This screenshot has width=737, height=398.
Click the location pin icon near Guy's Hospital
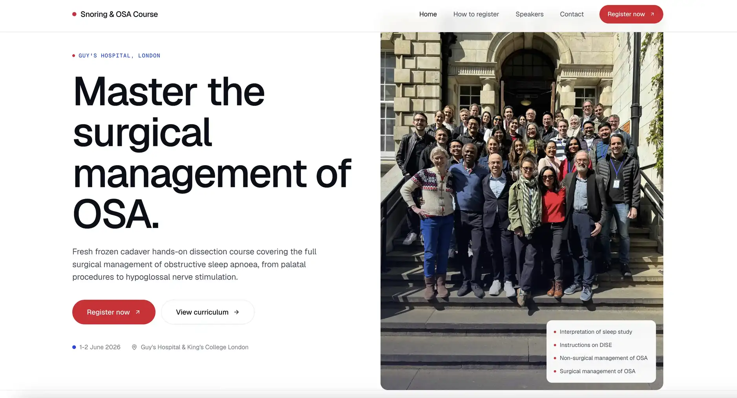(x=134, y=347)
